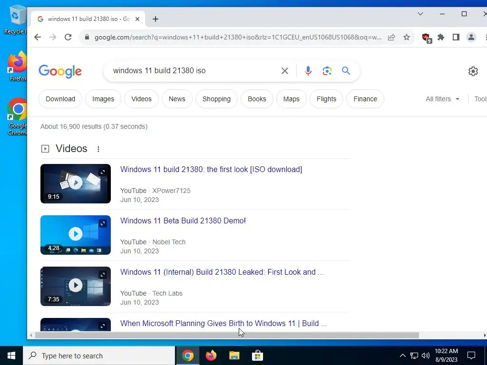Click the Chrome address bar URL
The width and height of the screenshot is (487, 365).
tap(238, 37)
